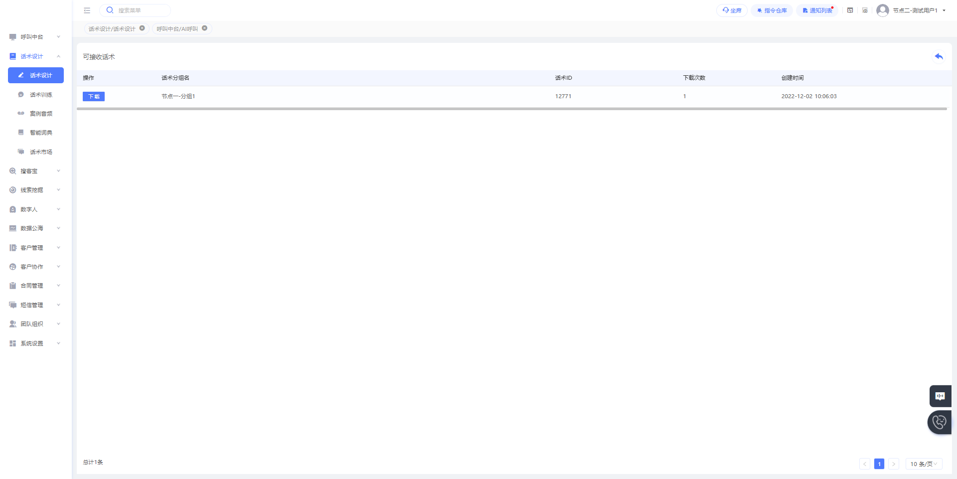
Task: Click the 可接收话术 panel title
Action: pos(99,57)
